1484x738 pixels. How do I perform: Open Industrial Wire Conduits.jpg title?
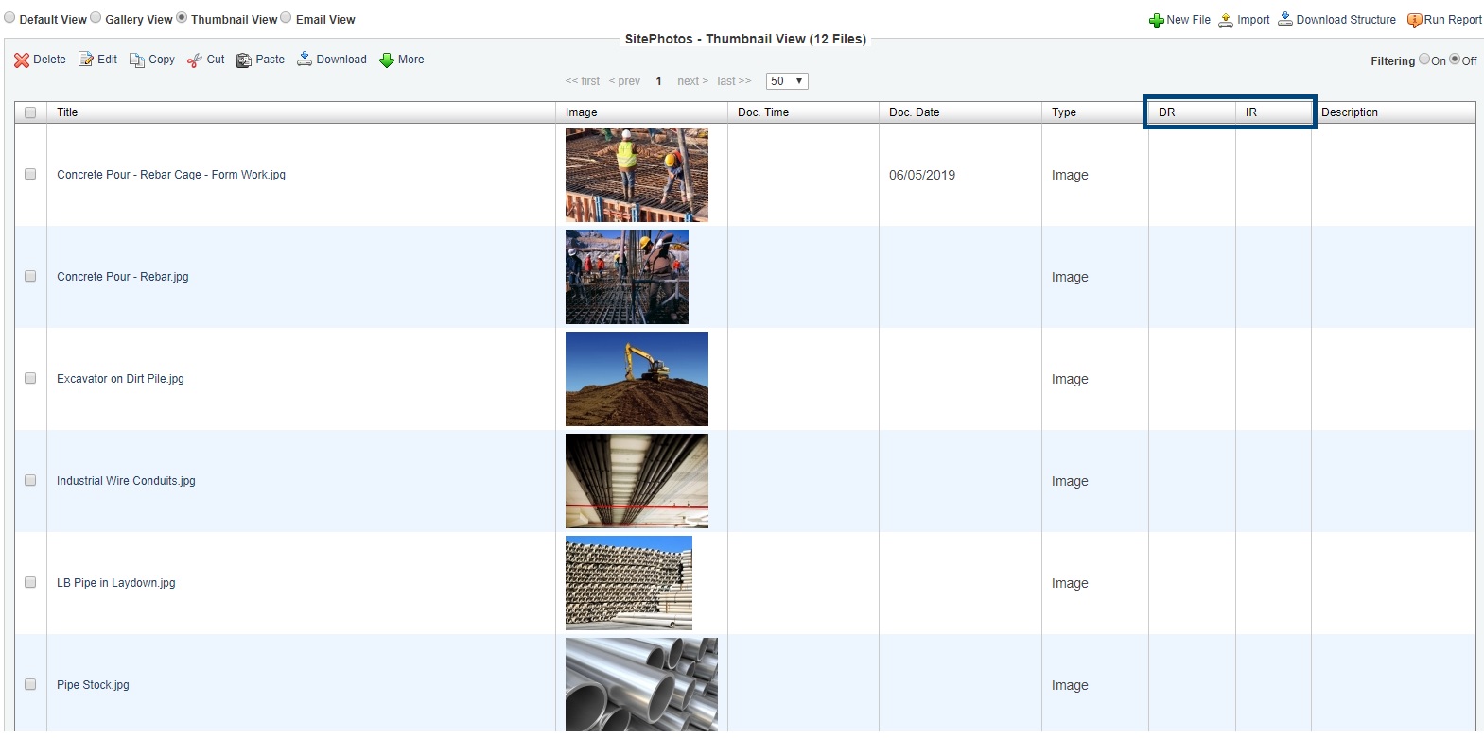point(126,481)
